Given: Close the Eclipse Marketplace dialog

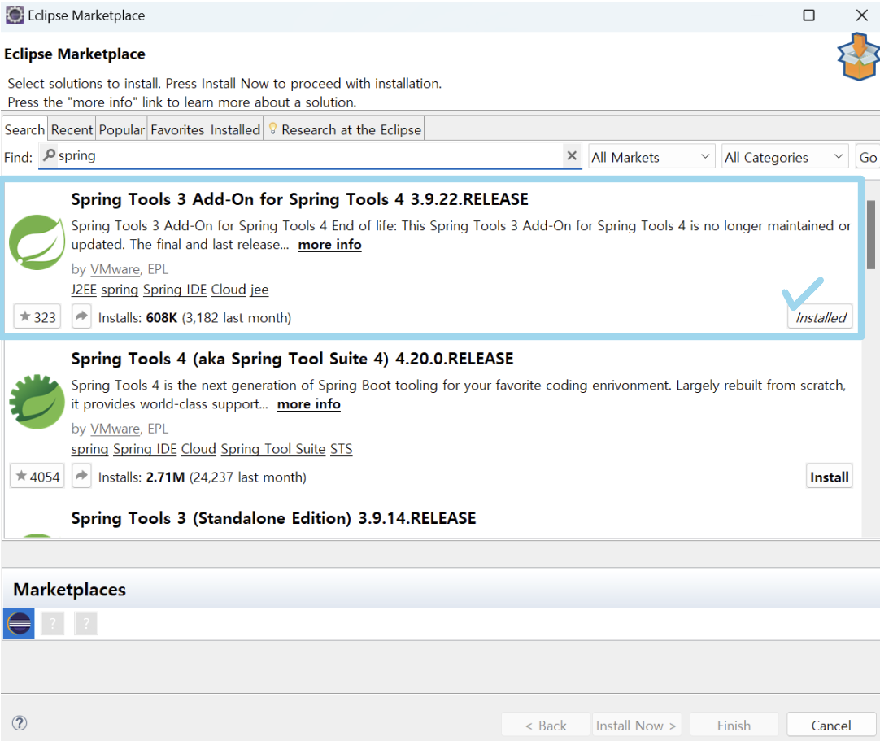Looking at the screenshot, I should 862,15.
